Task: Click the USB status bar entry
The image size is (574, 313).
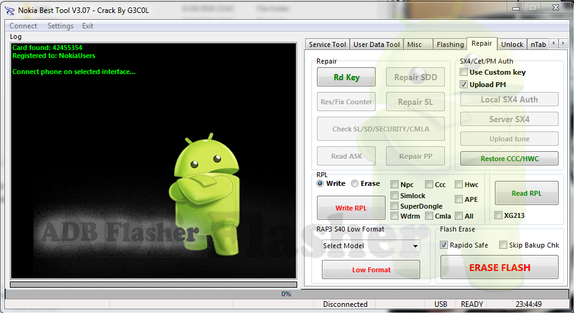Action: click(x=441, y=304)
